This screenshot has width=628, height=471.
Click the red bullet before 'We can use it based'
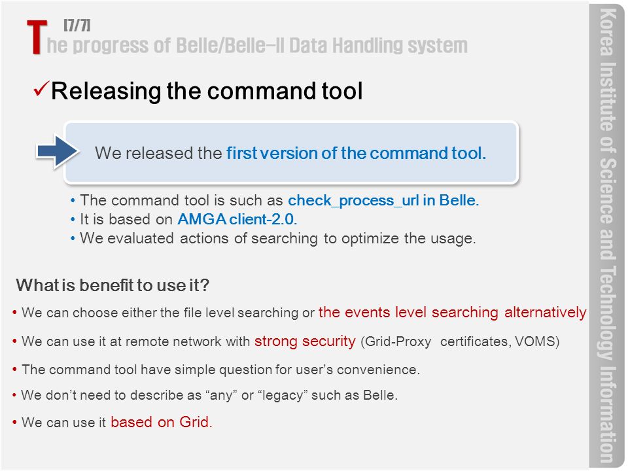(15, 423)
